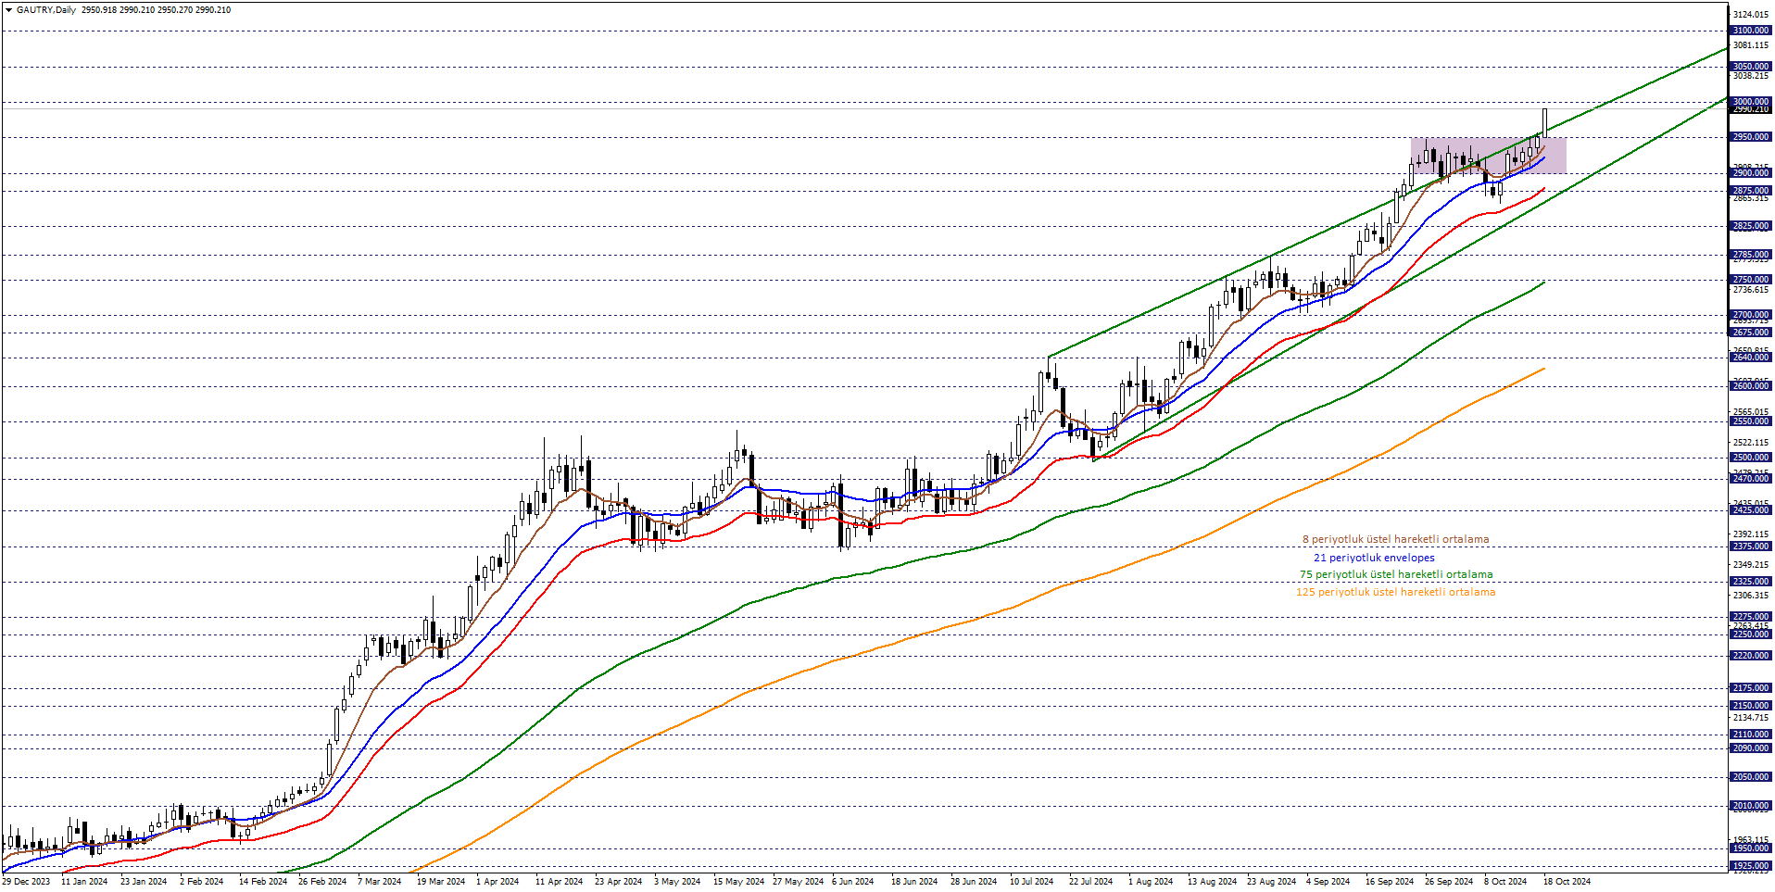Image resolution: width=1775 pixels, height=892 pixels.
Task: Select the GAUTRY,Daily chart title text
Action: (46, 10)
